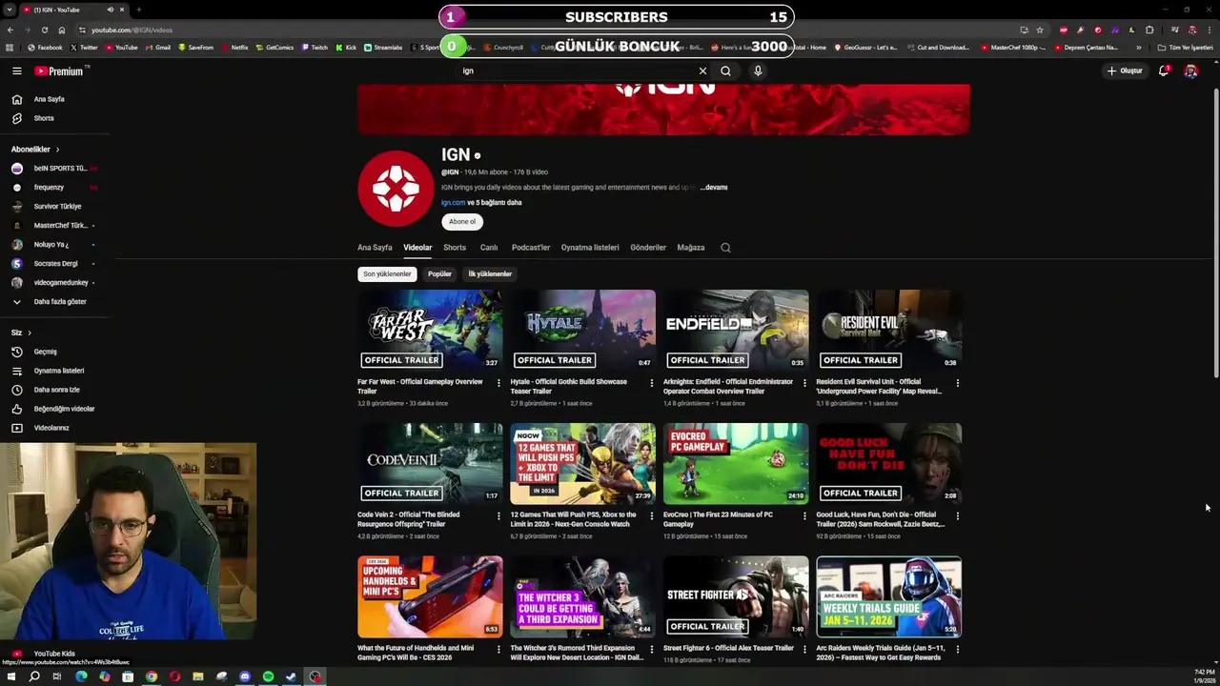Expand Daha fazla göster in sidebar
Viewport: 1220px width, 686px height.
(48, 302)
